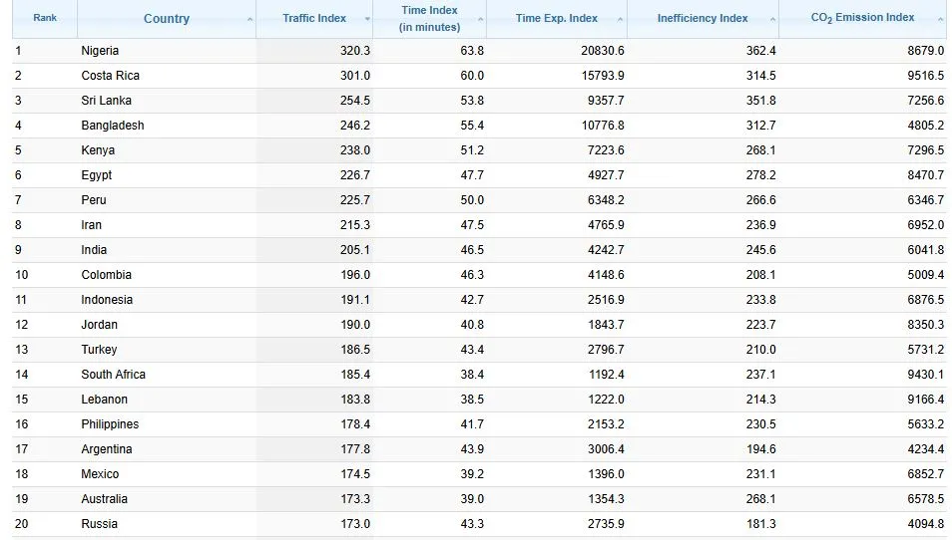This screenshot has height=540, width=952.
Task: Sort table by Rank column header
Action: click(45, 18)
